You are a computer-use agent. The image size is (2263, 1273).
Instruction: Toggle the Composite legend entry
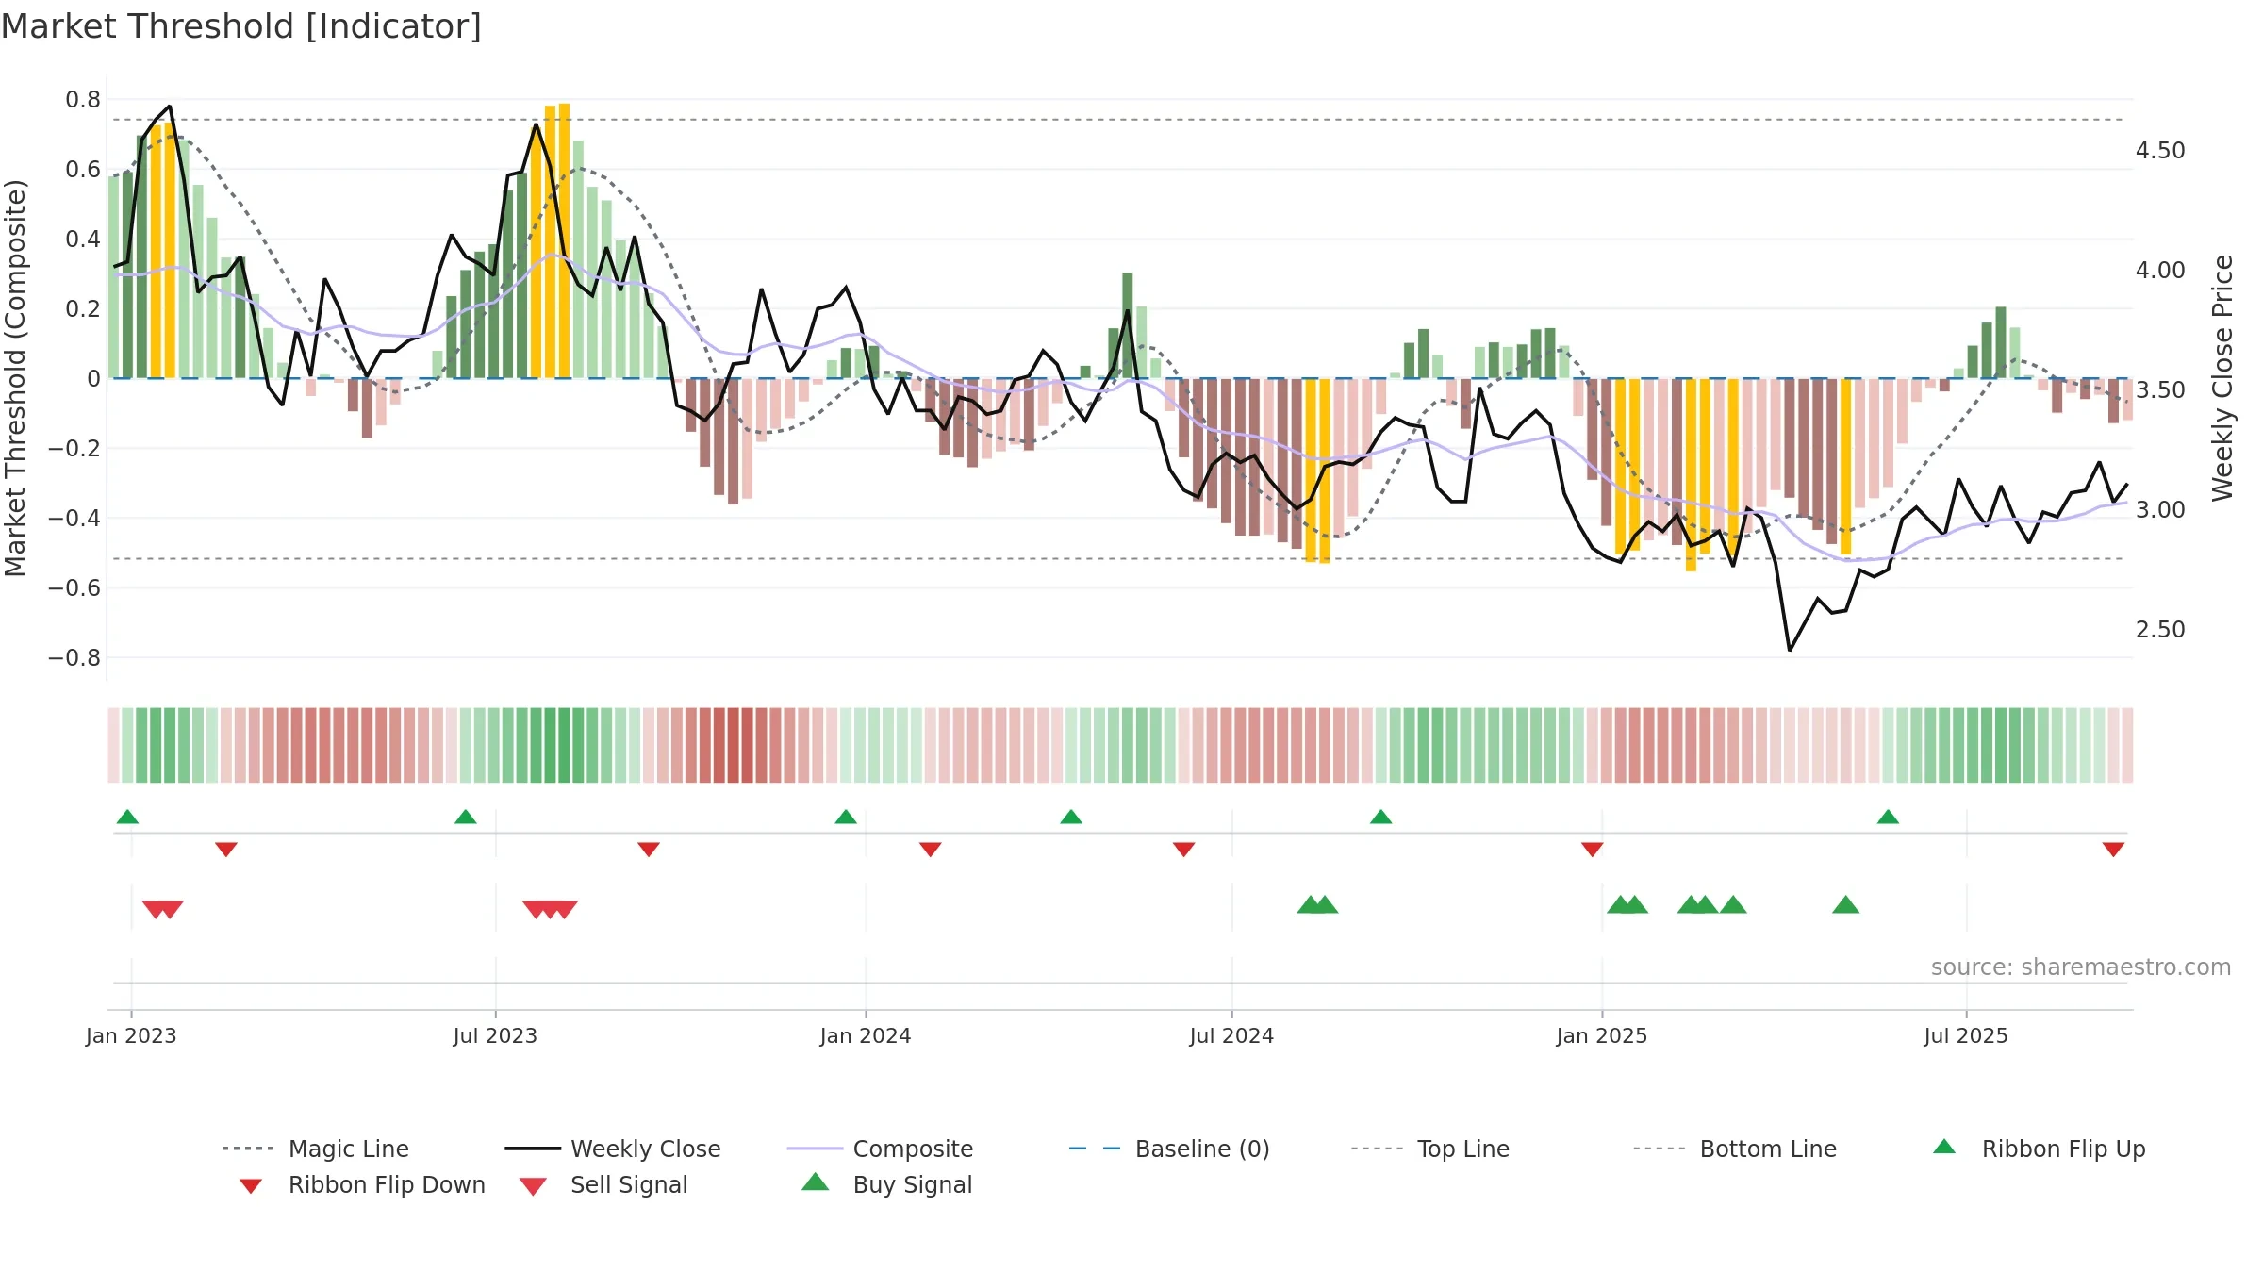(880, 1149)
